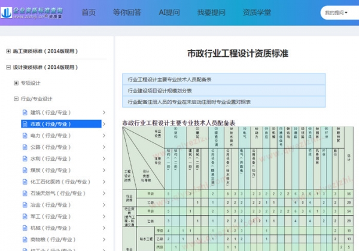
Task: Go to 首页 in top navigation
Action: coord(89,13)
